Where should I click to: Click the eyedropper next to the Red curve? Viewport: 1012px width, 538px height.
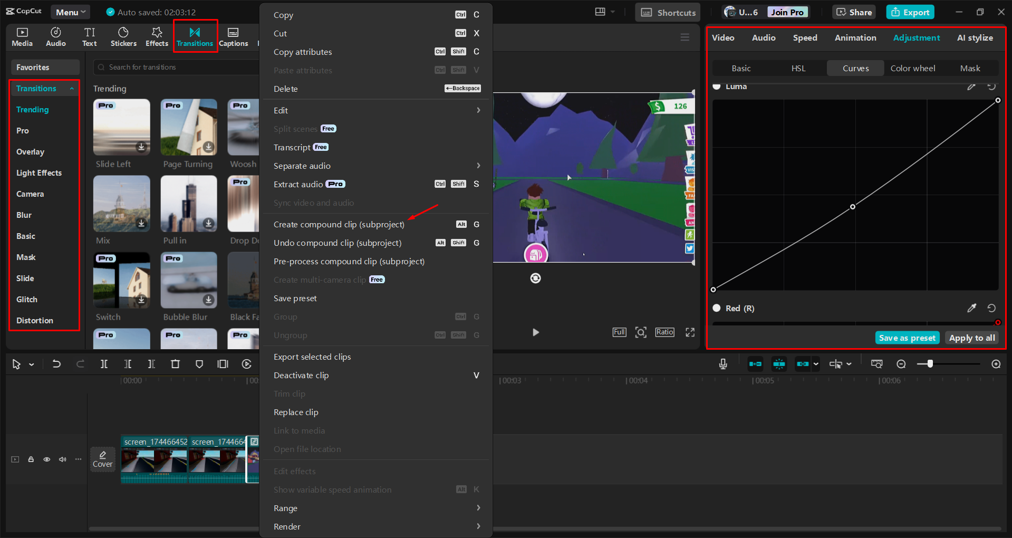tap(972, 308)
